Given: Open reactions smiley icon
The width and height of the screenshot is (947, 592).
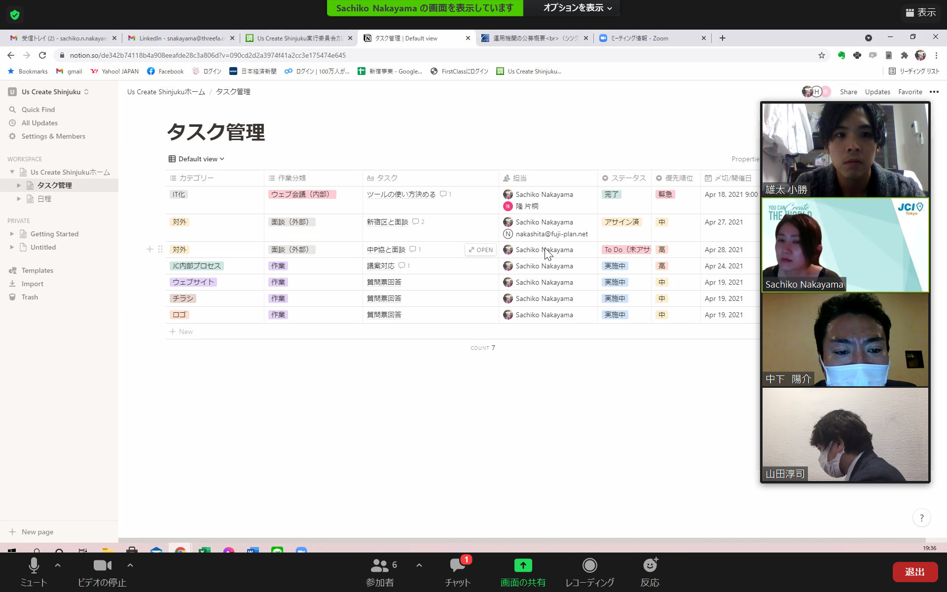Looking at the screenshot, I should click(650, 565).
